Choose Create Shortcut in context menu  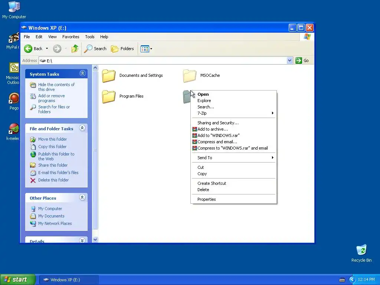[234, 183]
